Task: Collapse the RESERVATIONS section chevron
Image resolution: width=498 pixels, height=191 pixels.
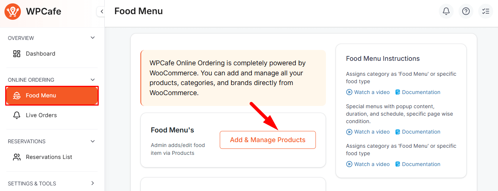Action: pos(93,141)
